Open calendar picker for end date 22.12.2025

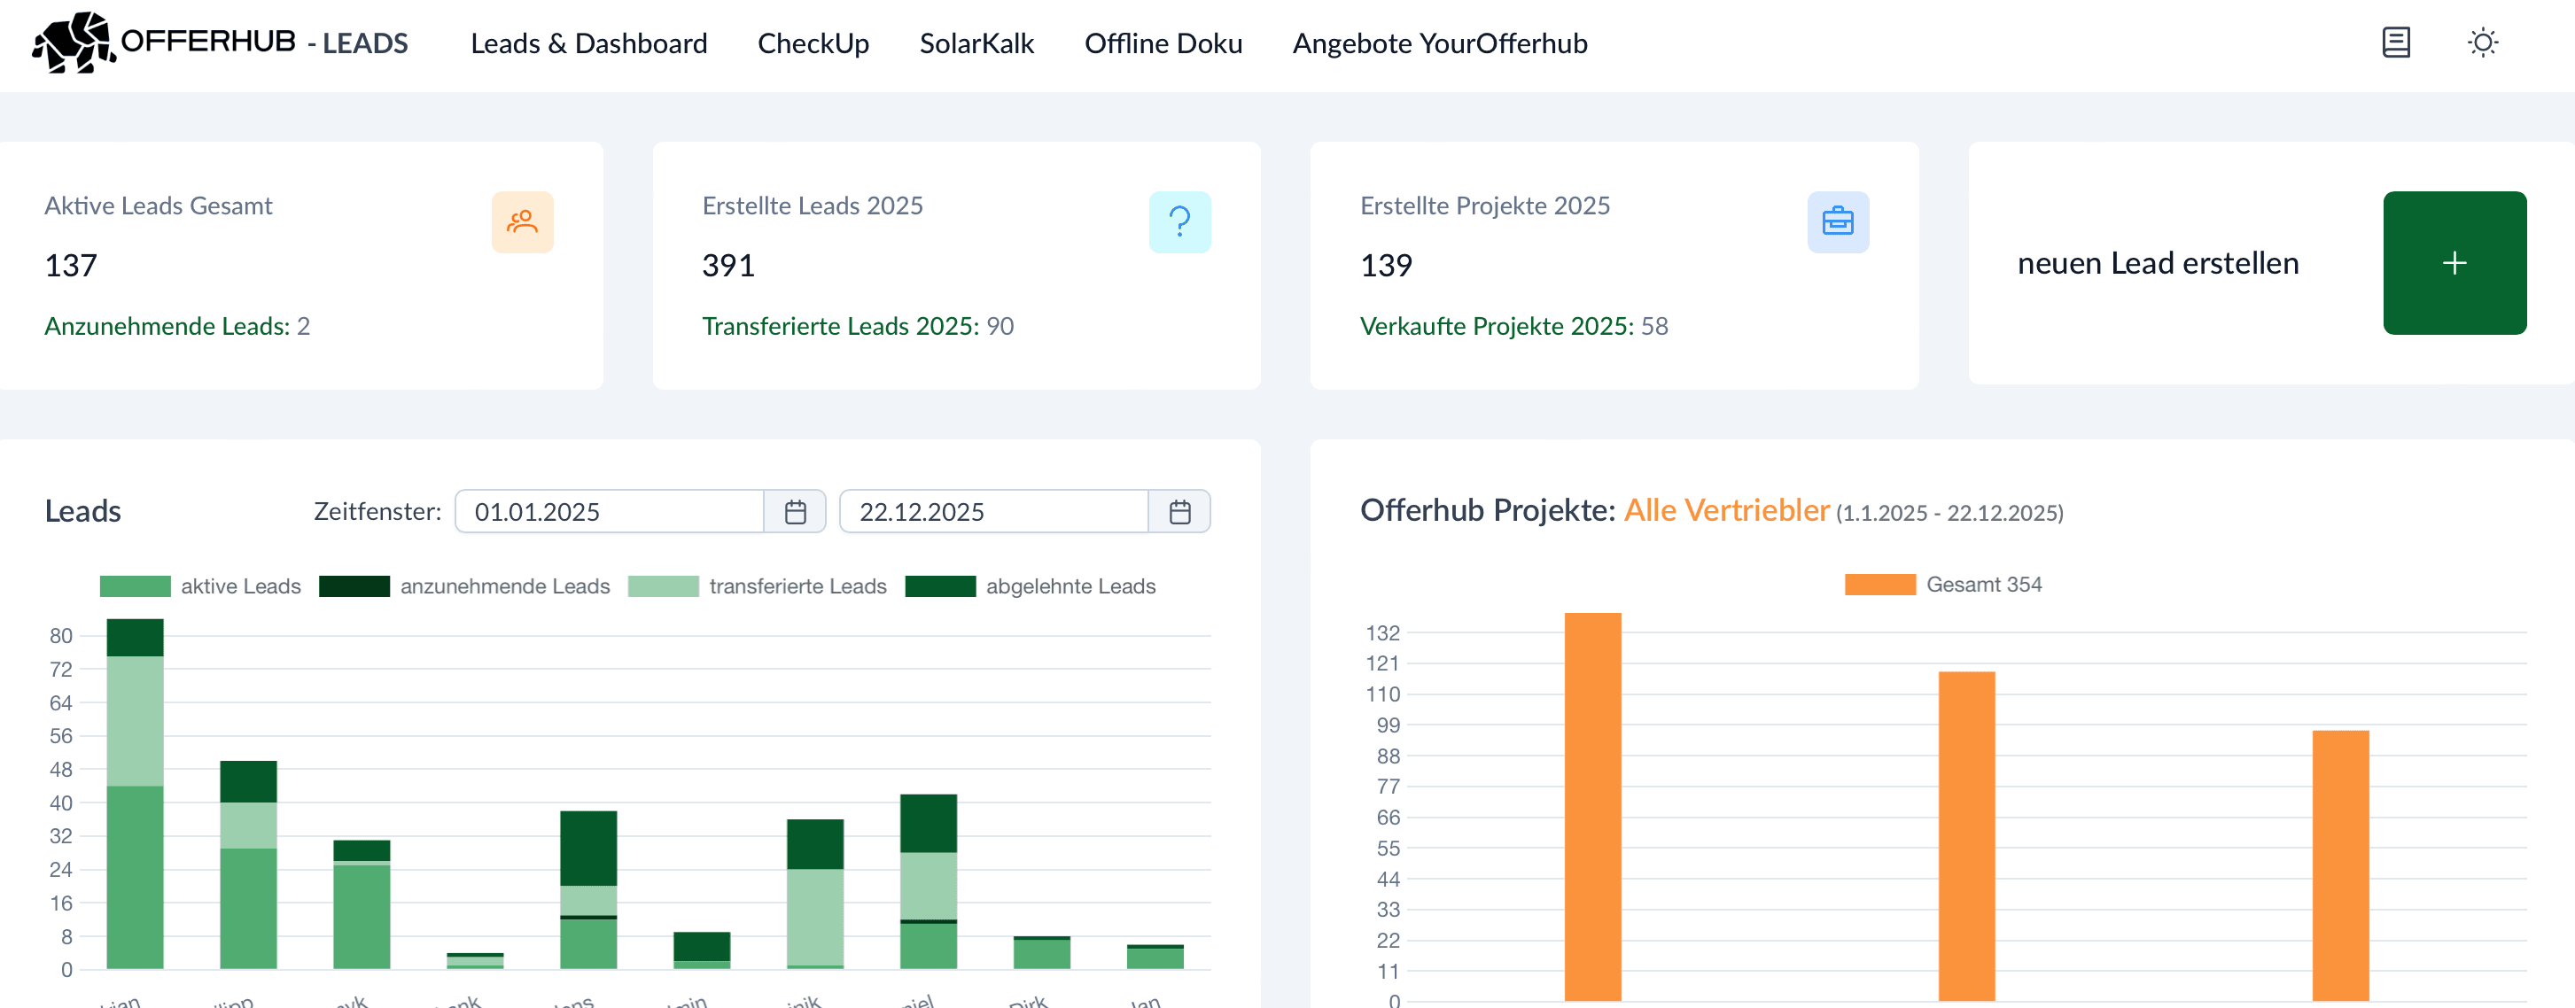(1179, 511)
